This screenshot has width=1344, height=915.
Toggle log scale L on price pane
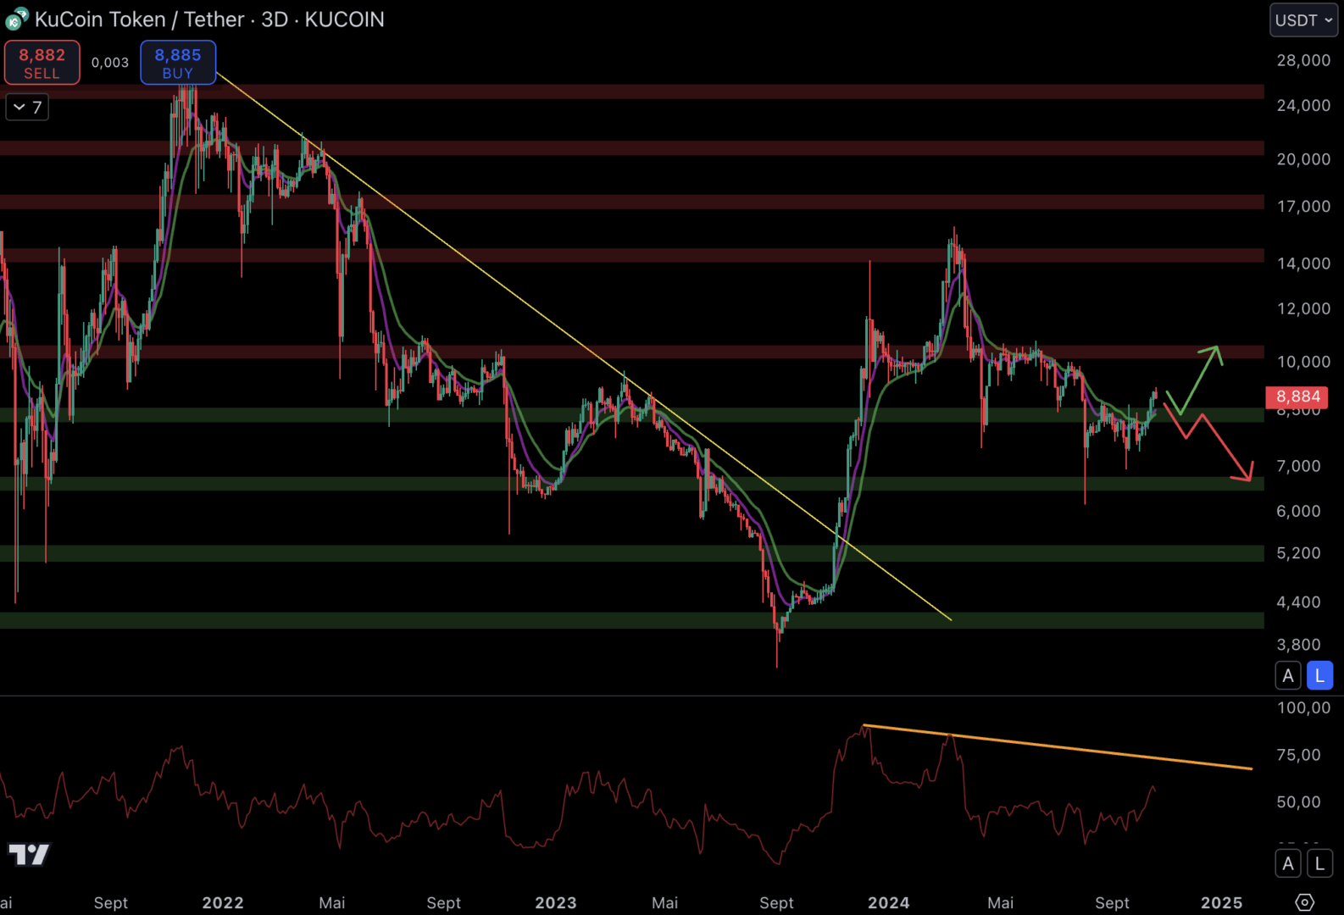pos(1319,675)
